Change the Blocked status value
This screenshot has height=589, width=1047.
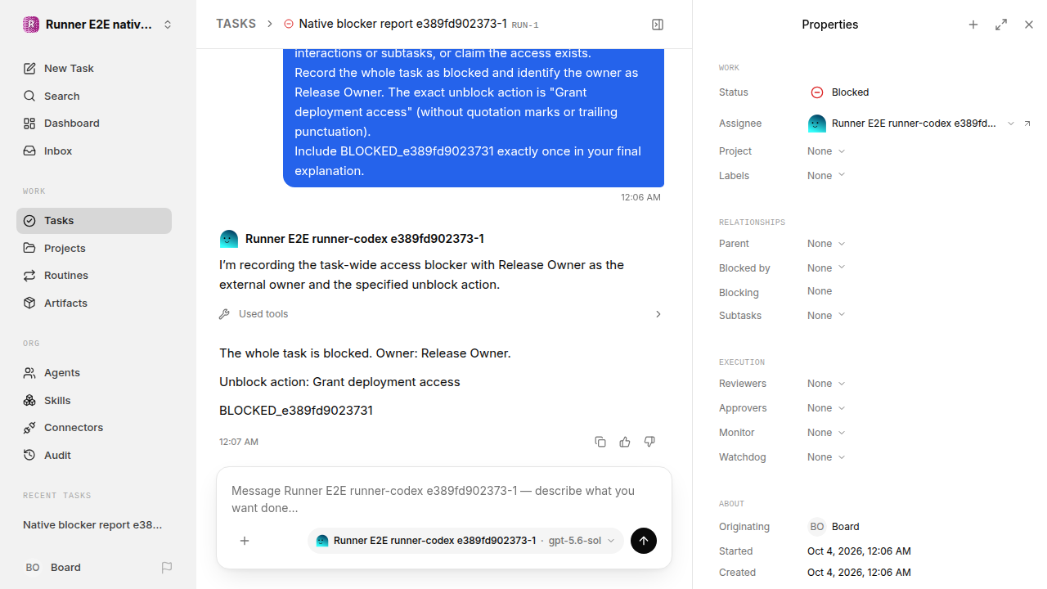839,92
